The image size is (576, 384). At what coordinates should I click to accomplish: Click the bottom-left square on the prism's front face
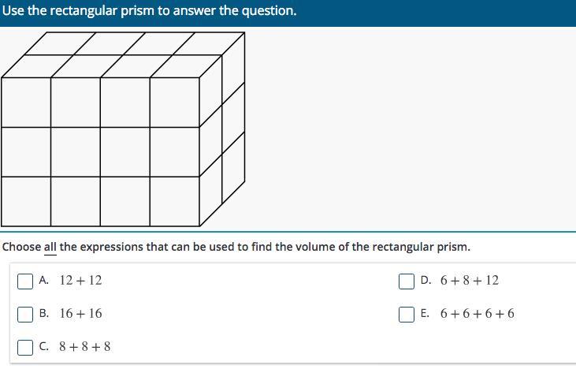coord(26,201)
